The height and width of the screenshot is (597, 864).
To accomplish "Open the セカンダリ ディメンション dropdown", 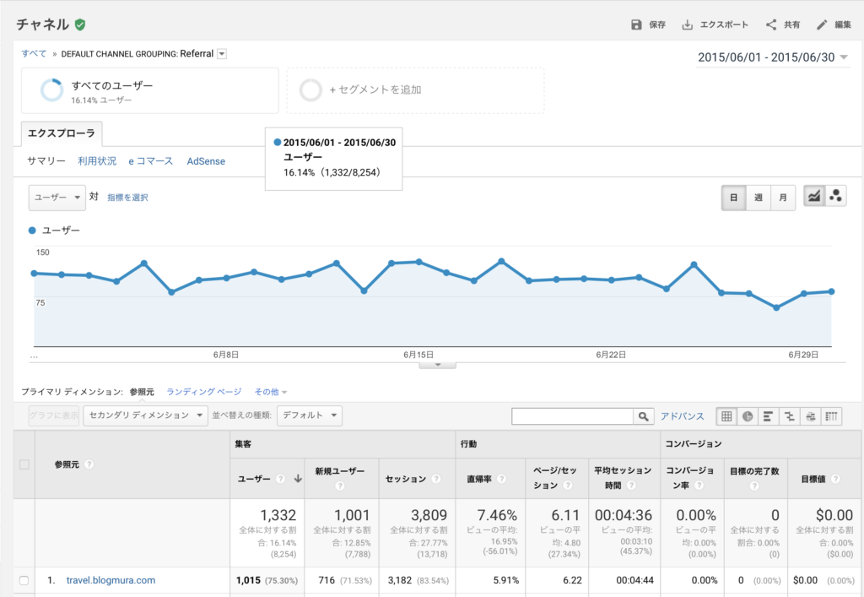I will [x=145, y=415].
